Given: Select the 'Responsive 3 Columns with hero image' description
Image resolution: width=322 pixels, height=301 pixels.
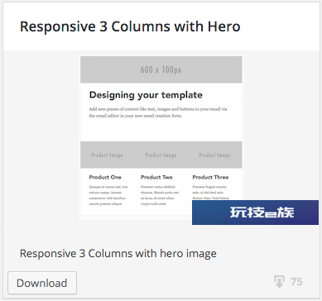Looking at the screenshot, I should [118, 254].
